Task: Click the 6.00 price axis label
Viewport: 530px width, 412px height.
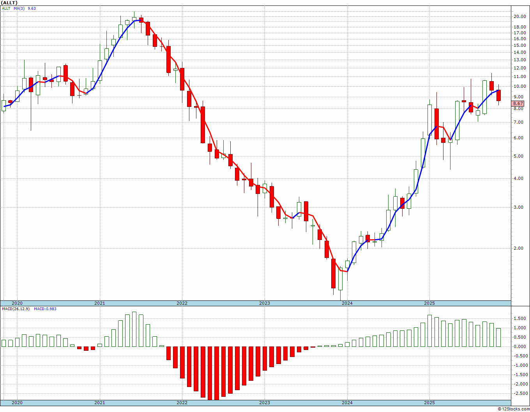Action: pyautogui.click(x=518, y=138)
